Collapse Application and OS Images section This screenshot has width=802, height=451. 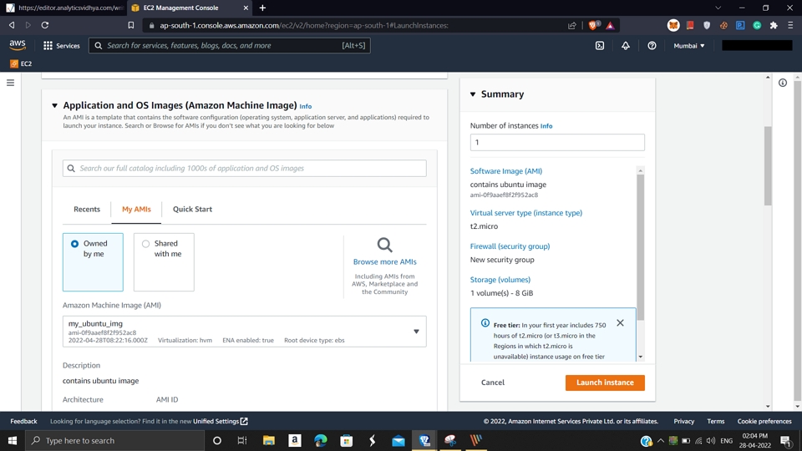coord(55,105)
